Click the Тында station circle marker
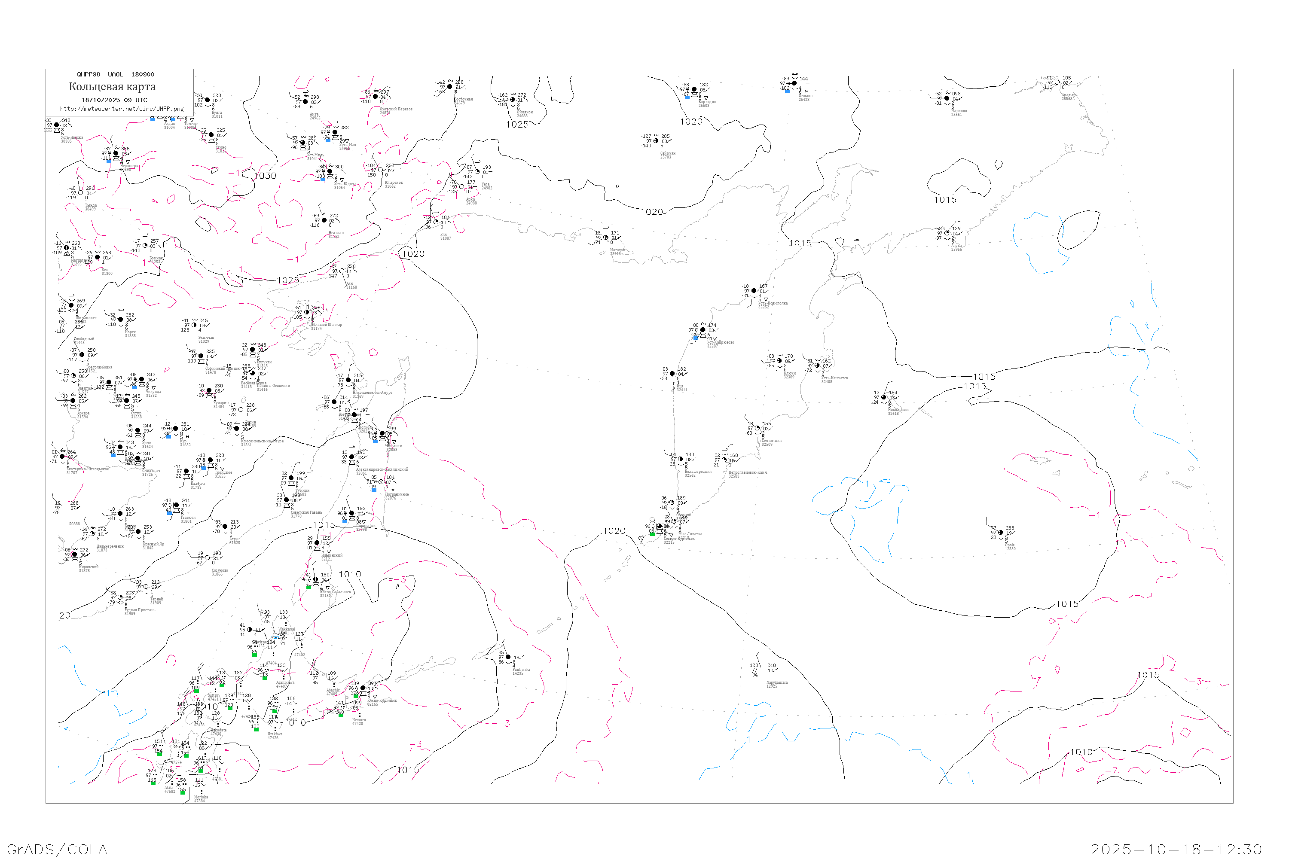This screenshot has width=1289, height=859. click(x=81, y=193)
